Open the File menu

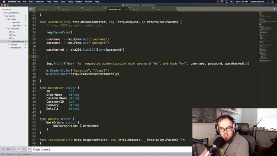click(x=25, y=2)
